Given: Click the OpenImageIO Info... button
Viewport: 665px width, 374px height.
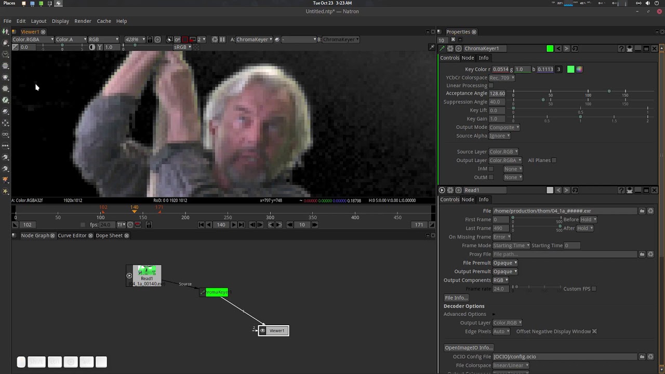Looking at the screenshot, I should (x=468, y=348).
